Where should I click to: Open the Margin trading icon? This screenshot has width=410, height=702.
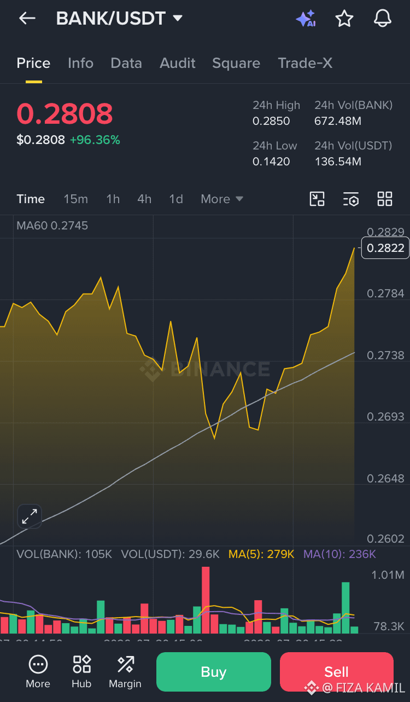tap(125, 672)
